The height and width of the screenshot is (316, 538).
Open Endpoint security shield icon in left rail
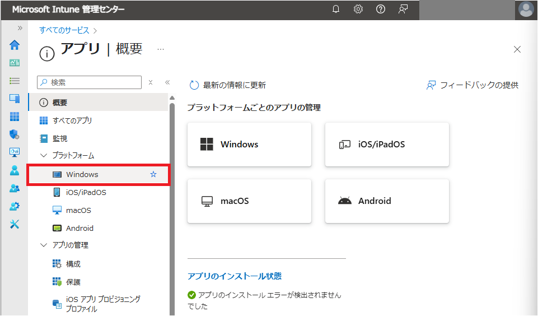pos(15,134)
